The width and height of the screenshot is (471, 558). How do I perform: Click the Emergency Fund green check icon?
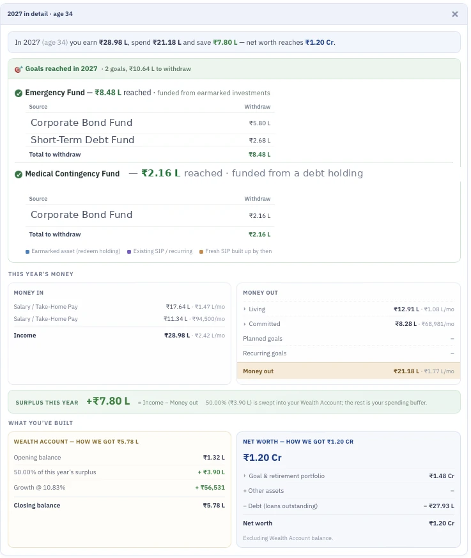click(19, 93)
